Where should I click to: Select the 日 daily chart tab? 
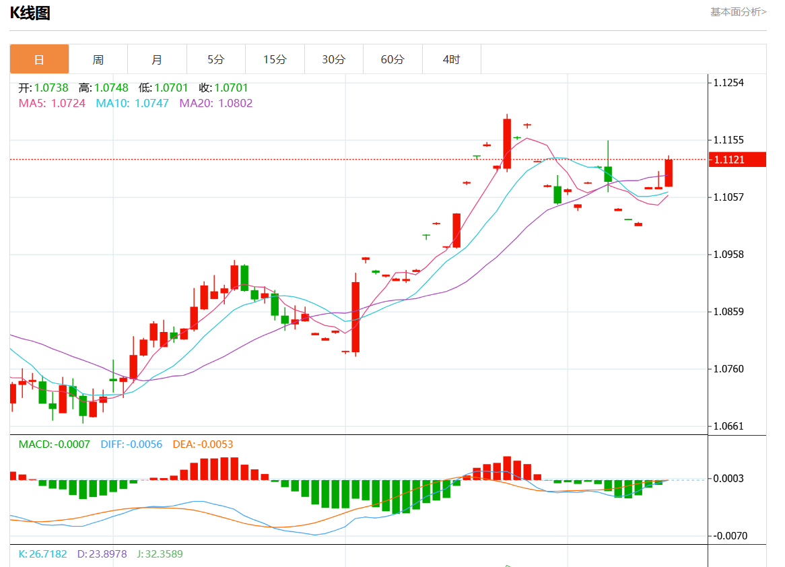(39, 59)
